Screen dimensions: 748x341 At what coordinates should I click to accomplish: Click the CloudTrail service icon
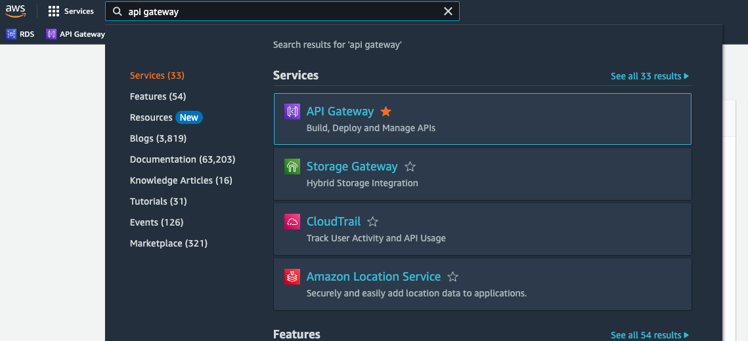coord(292,222)
